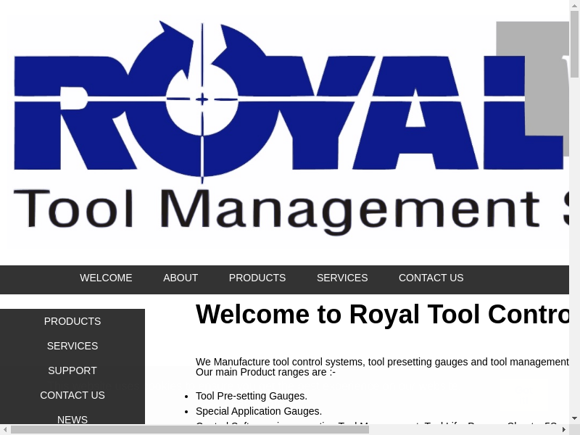Image resolution: width=580 pixels, height=435 pixels.
Task: Click CONTACT US in the top navigation bar
Action: (431, 278)
